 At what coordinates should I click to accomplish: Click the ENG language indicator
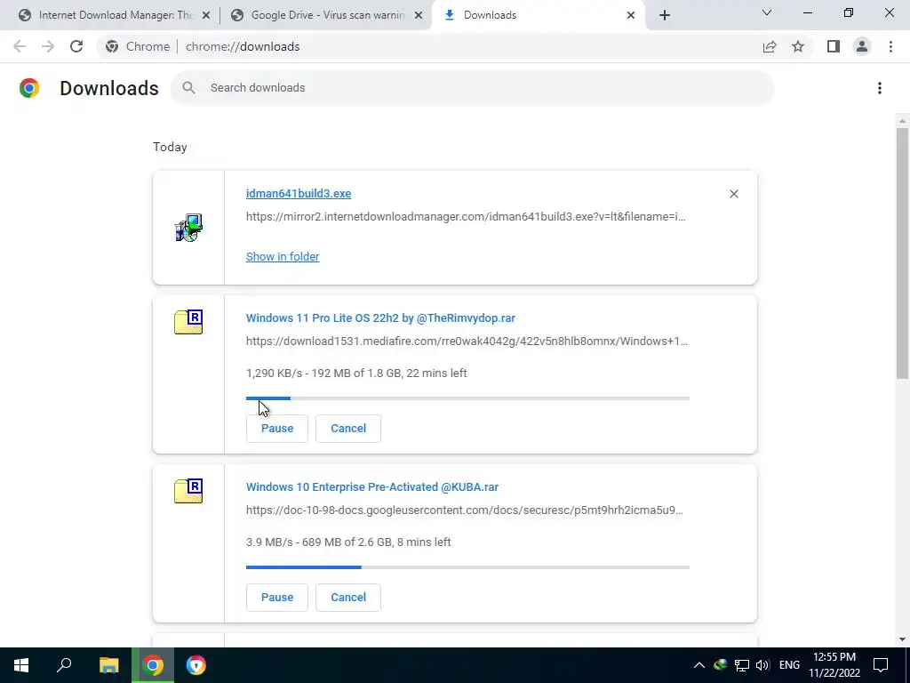click(789, 665)
